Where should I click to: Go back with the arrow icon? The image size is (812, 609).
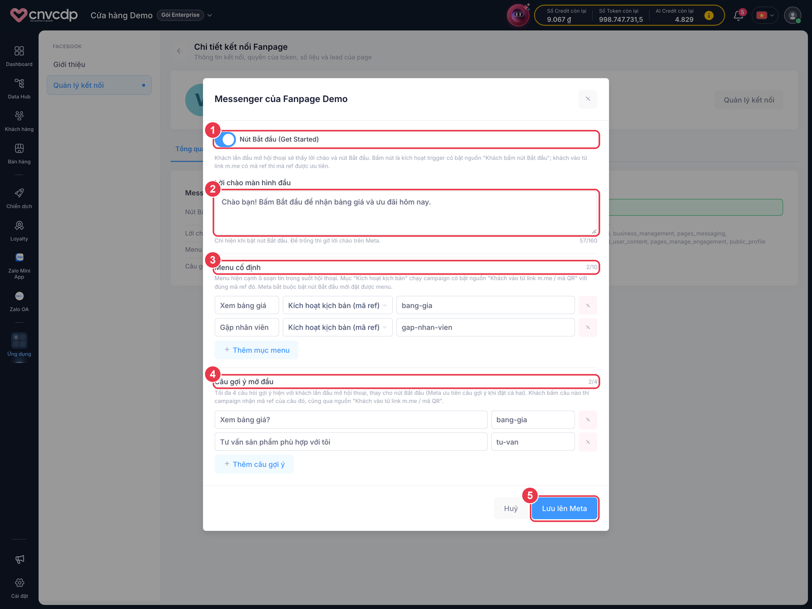point(179,51)
